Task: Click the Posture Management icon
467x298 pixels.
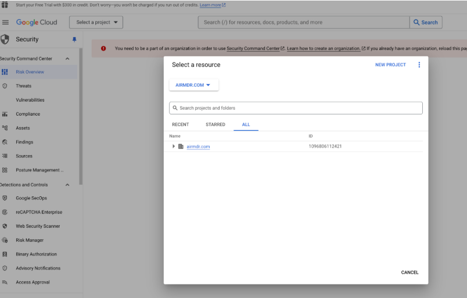Action: (5, 170)
